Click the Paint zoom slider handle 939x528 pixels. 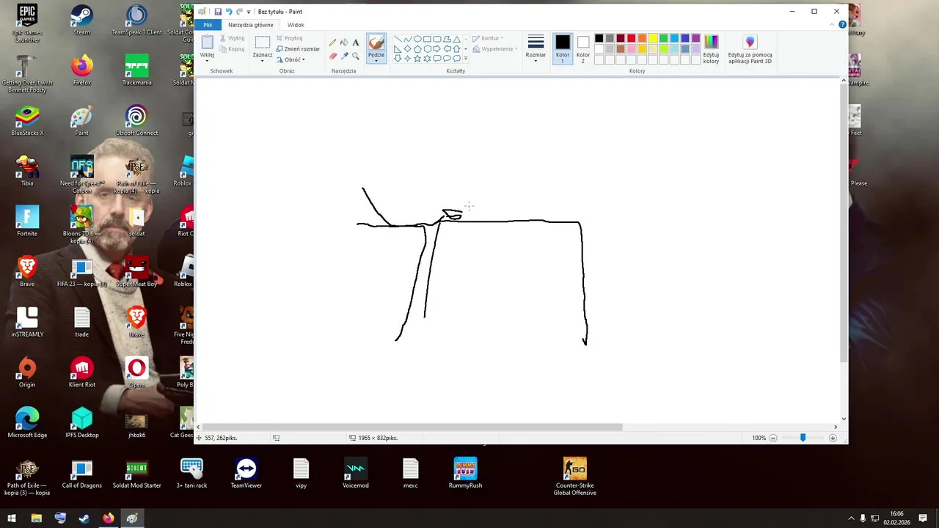tap(803, 438)
